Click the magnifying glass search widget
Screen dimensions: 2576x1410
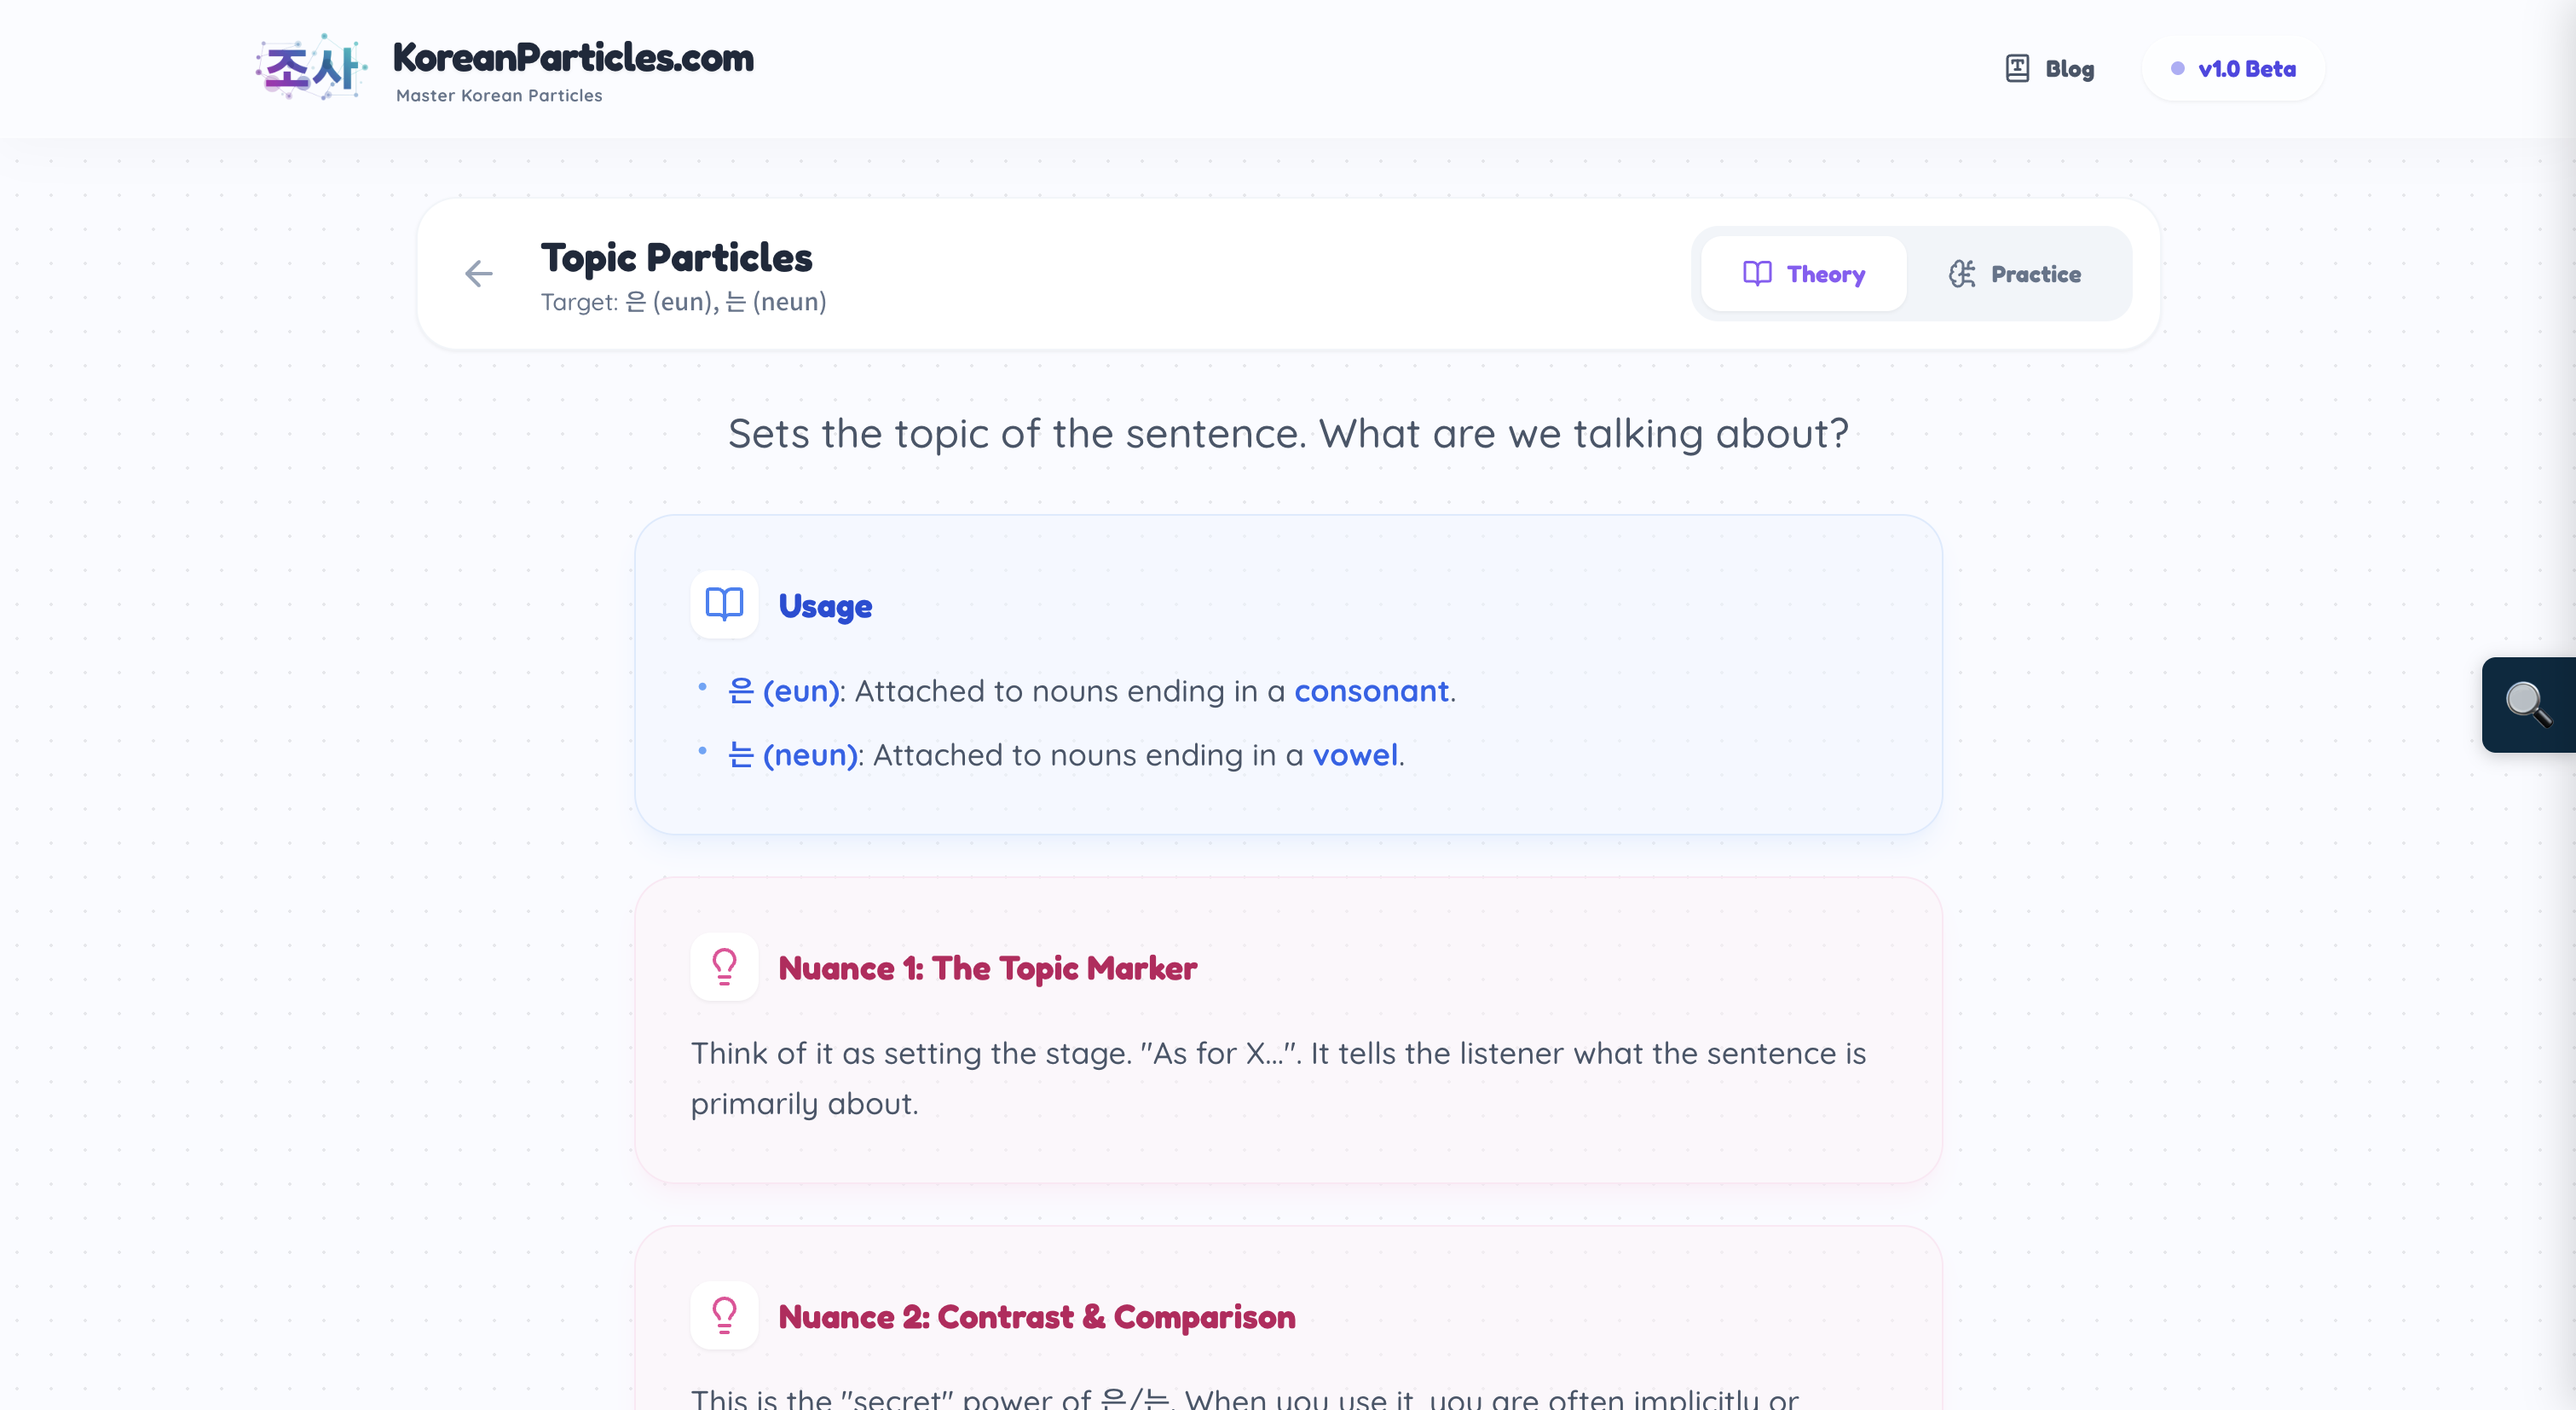2526,704
